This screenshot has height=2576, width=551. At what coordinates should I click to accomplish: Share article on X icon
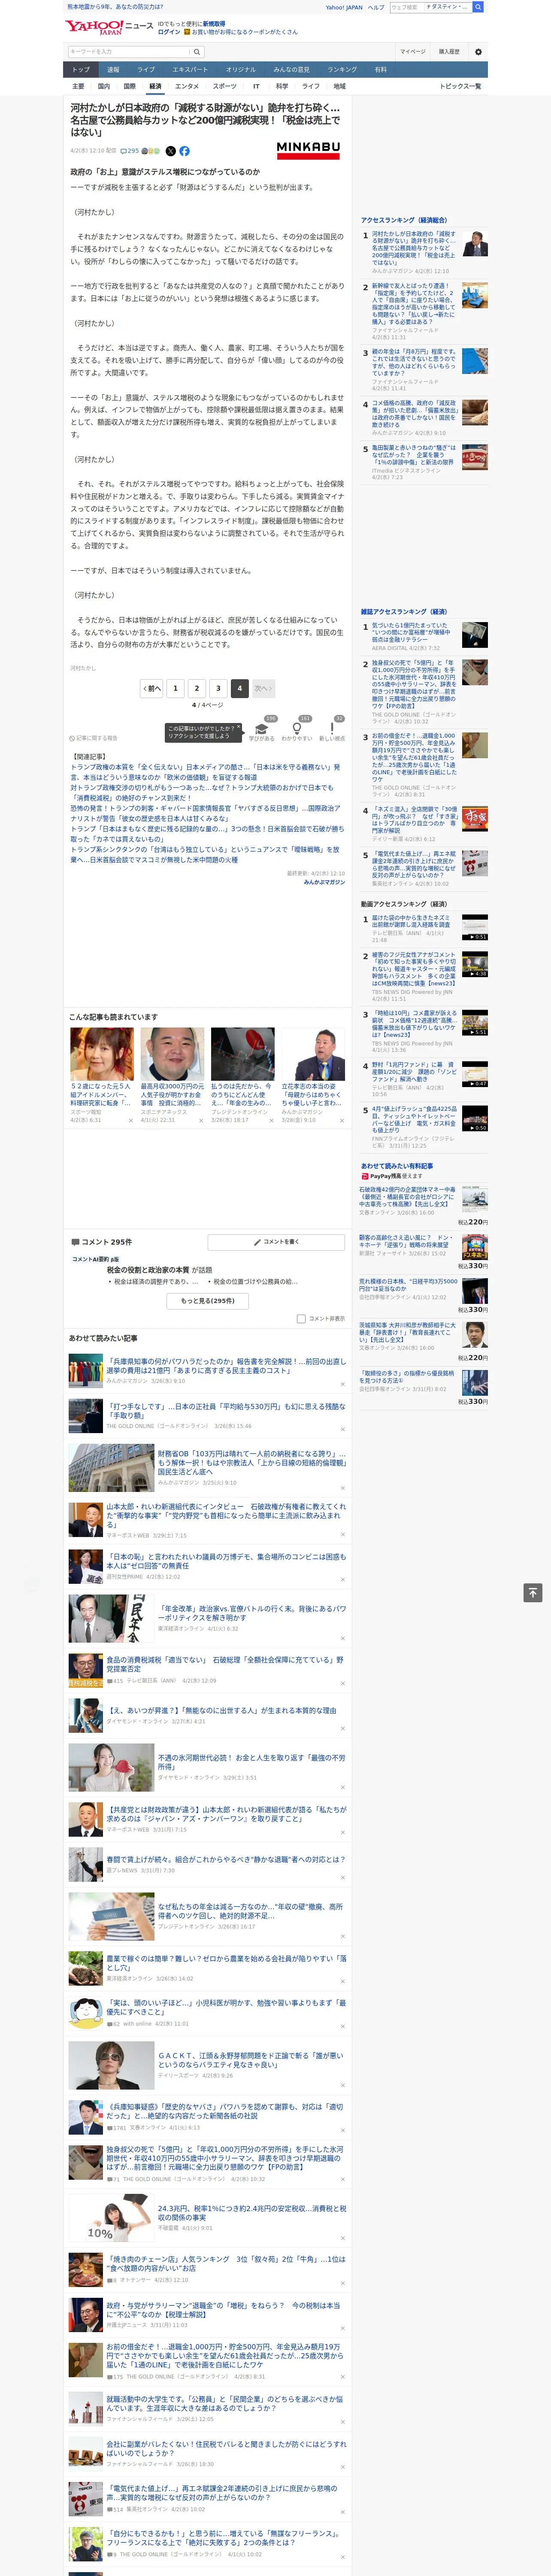point(170,151)
